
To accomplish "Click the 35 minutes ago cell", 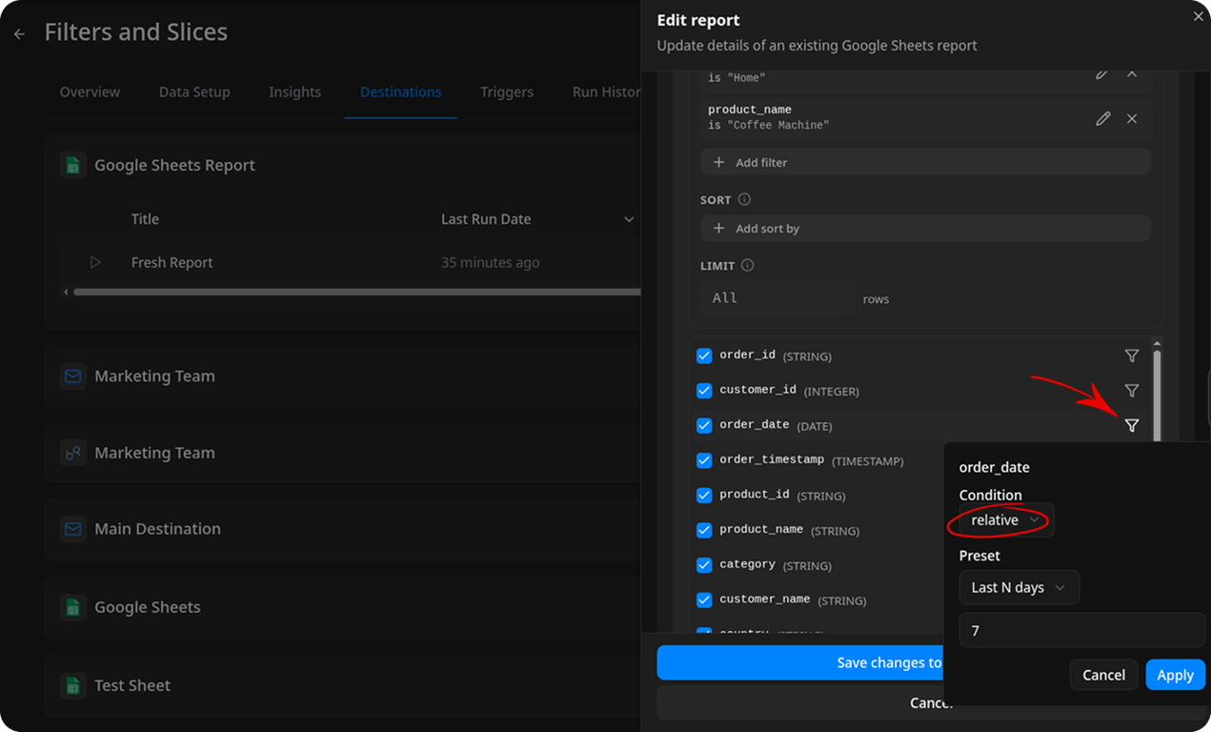I will click(490, 262).
